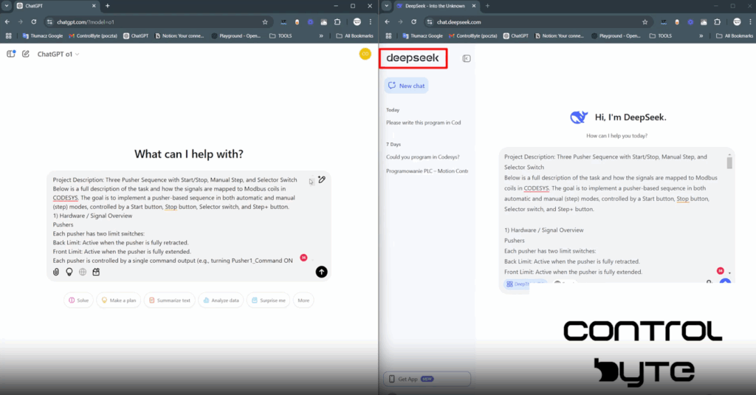The width and height of the screenshot is (756, 395).
Task: Expand the More suggestions option
Action: point(303,300)
